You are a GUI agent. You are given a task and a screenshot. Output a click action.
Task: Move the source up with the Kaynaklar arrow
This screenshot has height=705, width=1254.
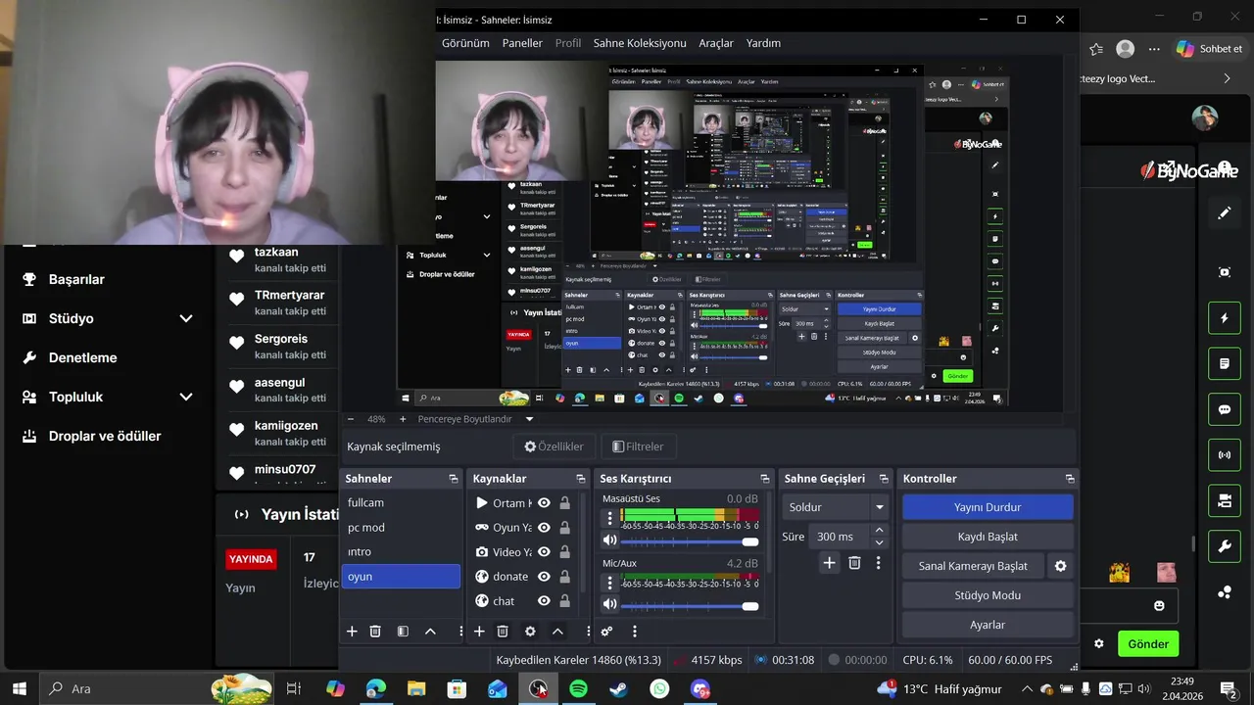click(x=557, y=632)
